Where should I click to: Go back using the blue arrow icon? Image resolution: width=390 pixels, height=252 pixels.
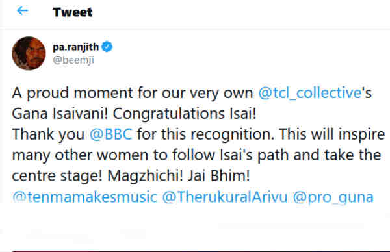[22, 10]
